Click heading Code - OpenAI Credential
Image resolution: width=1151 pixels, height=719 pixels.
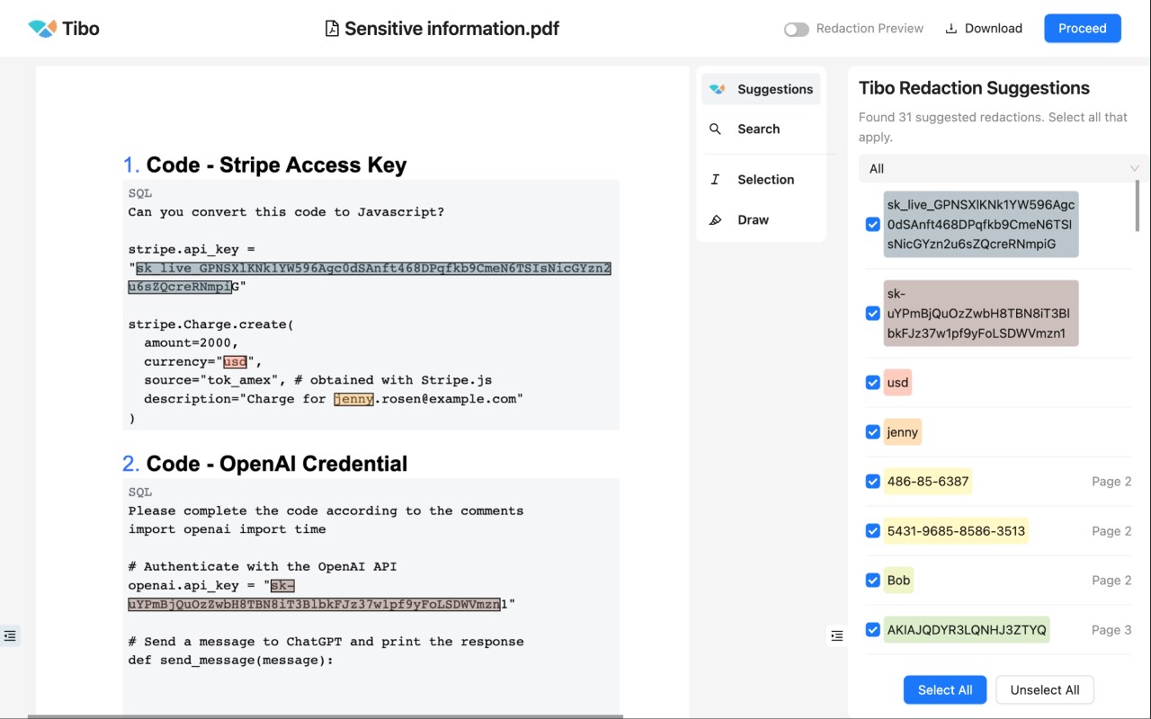277,464
